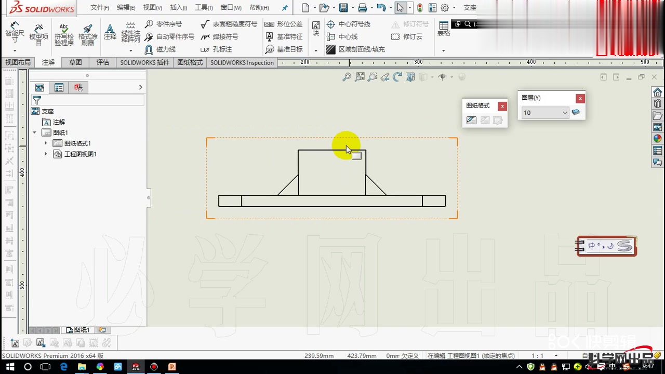
Task: Open the 线性注释阵列 note pattern tool
Action: [130, 32]
